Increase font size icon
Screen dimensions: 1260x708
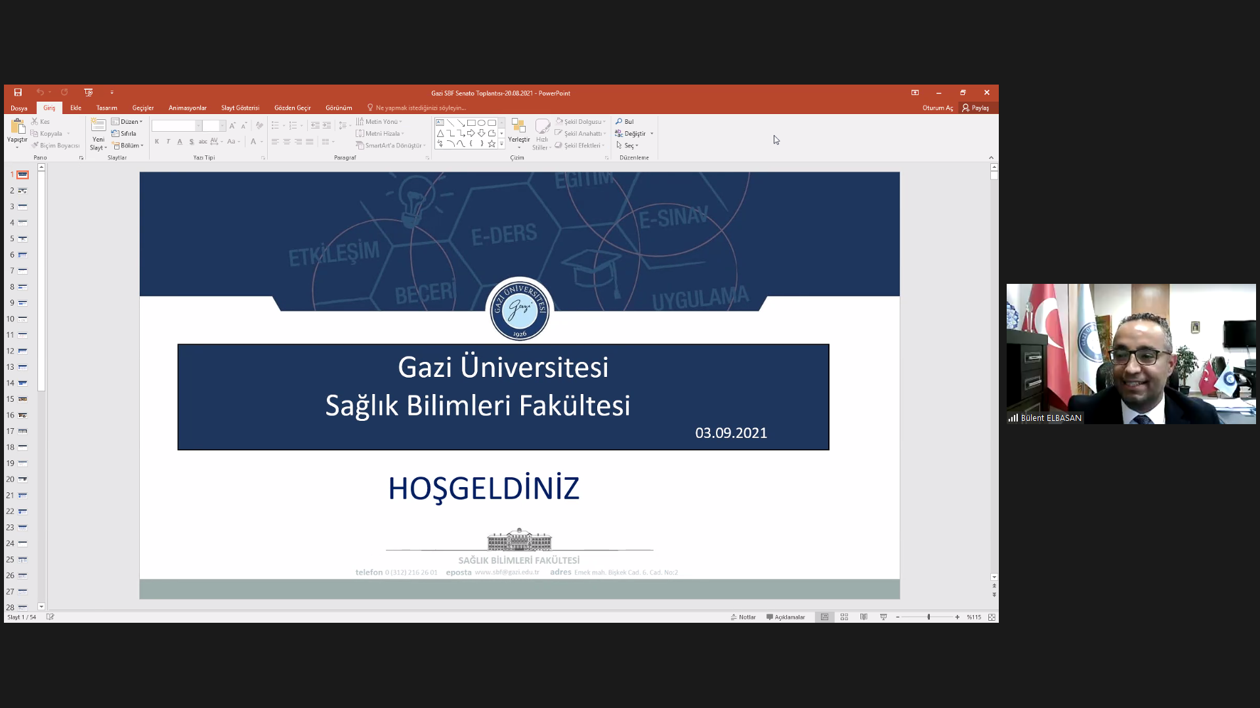[x=232, y=125]
